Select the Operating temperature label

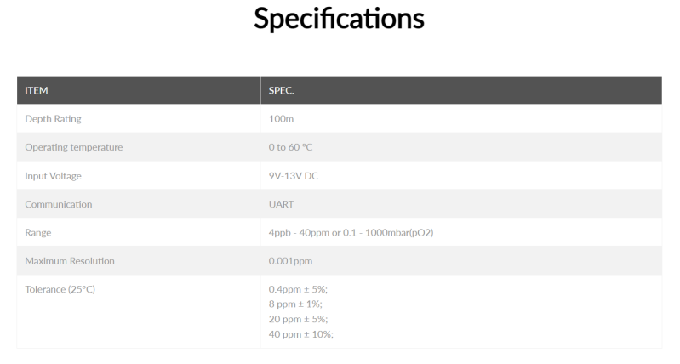73,147
